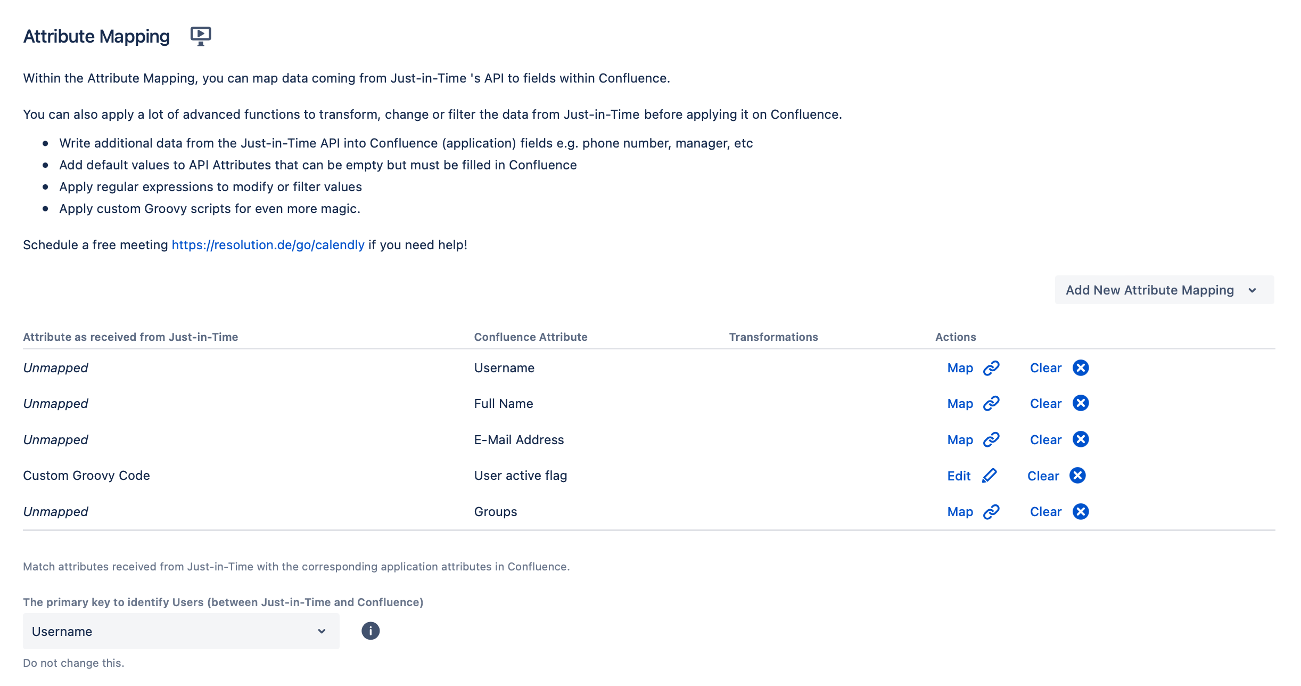
Task: Click the chain-link icon in the Full Name row
Action: pos(991,404)
